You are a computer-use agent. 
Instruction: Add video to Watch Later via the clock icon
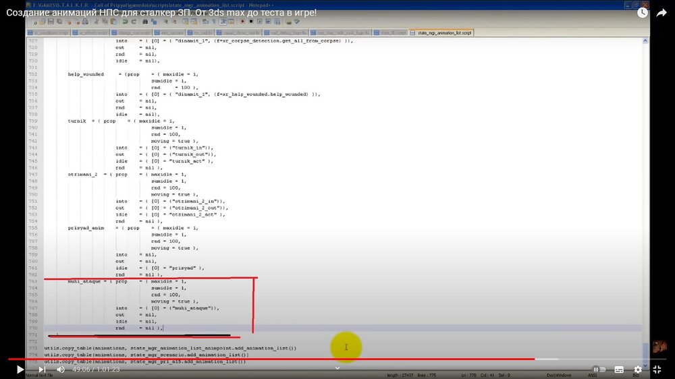[642, 13]
